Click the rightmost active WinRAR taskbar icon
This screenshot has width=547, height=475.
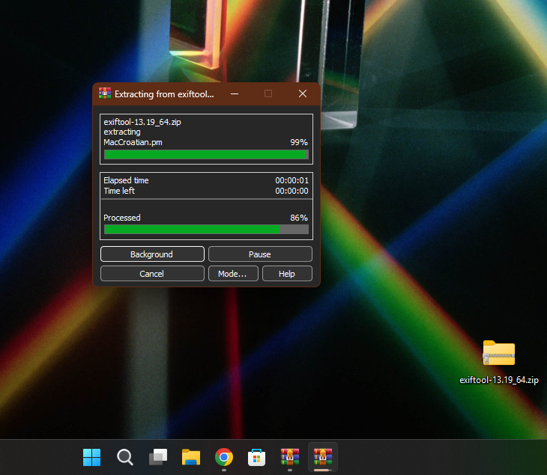(323, 457)
